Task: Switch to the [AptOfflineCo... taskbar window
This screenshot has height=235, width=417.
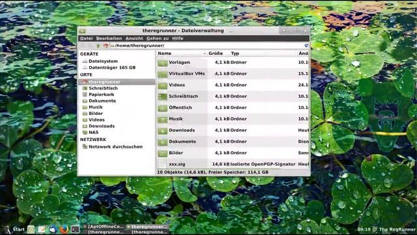Action: click(104, 227)
